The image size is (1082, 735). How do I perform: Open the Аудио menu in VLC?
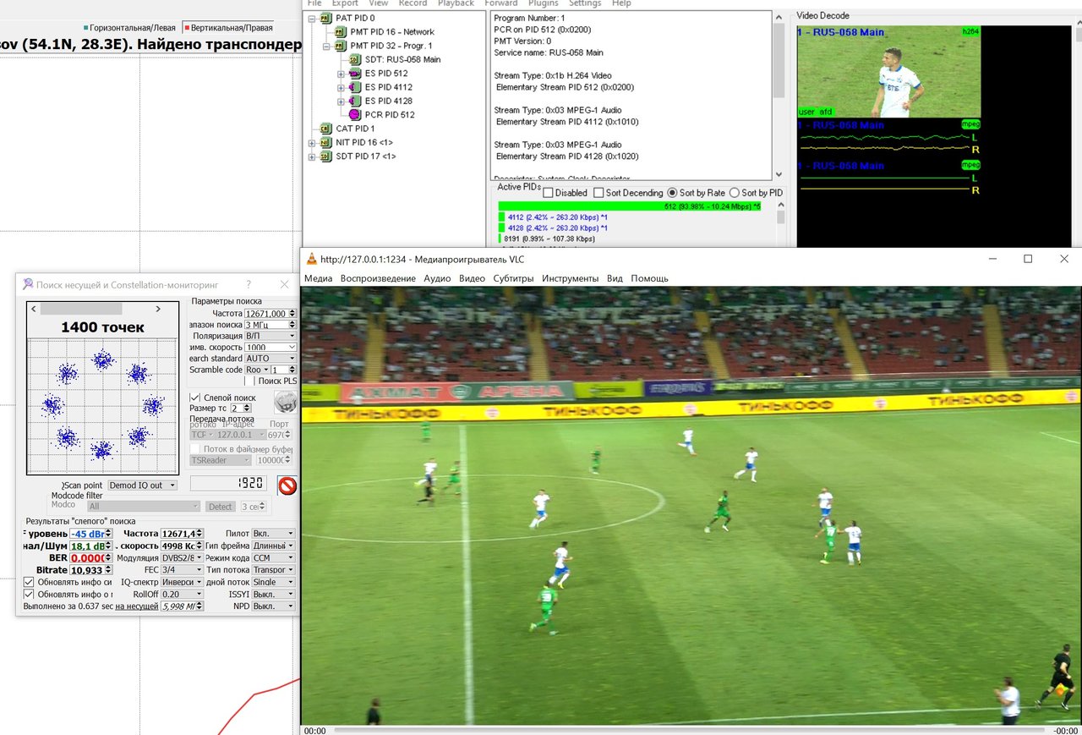(x=437, y=278)
